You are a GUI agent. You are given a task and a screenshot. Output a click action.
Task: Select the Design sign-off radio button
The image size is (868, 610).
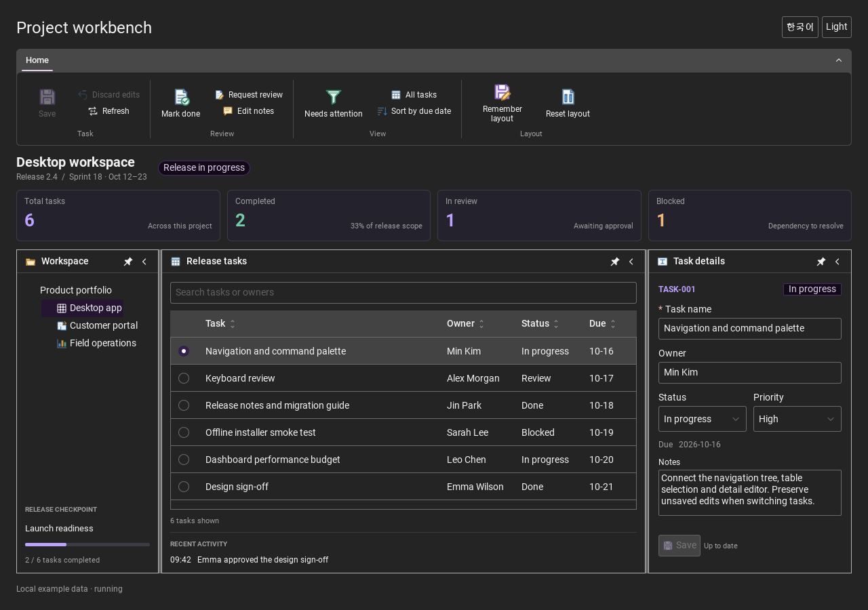tap(184, 487)
